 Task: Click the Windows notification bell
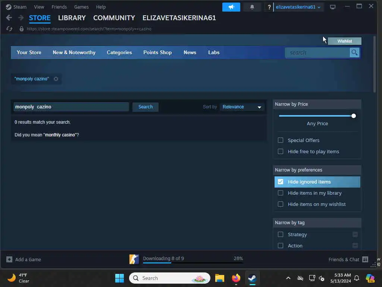tap(357, 278)
